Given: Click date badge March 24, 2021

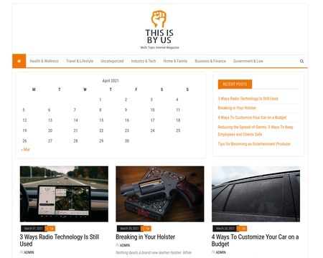Looking at the screenshot, I should pyautogui.click(x=225, y=229).
